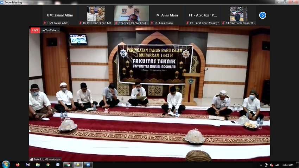Open Visual Studio from the taskbar
This screenshot has width=299, height=168.
pyautogui.click(x=28, y=165)
